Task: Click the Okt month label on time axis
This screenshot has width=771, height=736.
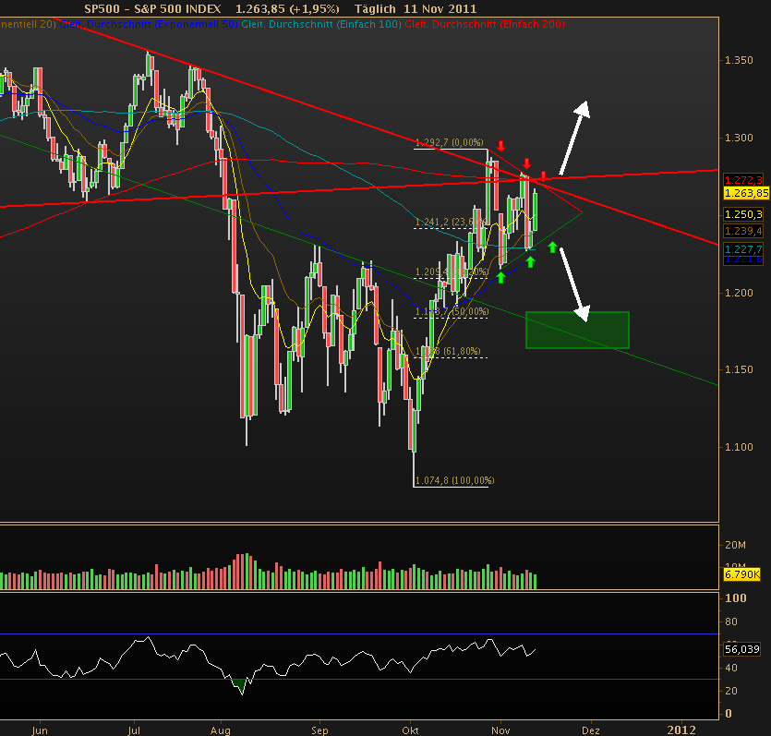Action: pos(410,730)
